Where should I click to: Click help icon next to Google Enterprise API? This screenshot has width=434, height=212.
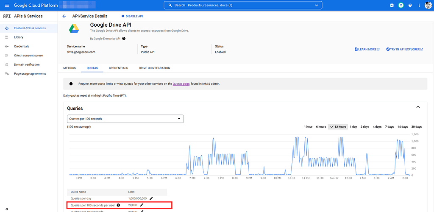pos(124,39)
